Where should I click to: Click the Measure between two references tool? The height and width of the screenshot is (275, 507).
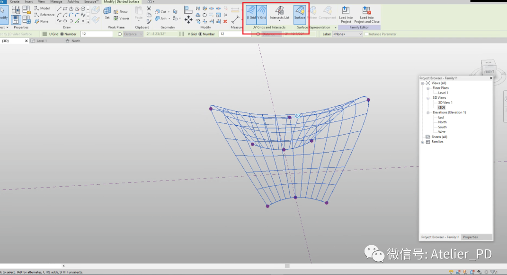click(x=235, y=20)
